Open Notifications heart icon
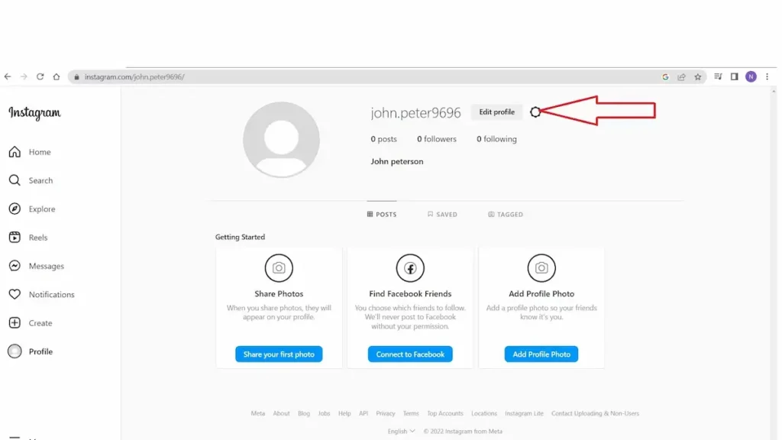This screenshot has width=782, height=440. [x=15, y=295]
